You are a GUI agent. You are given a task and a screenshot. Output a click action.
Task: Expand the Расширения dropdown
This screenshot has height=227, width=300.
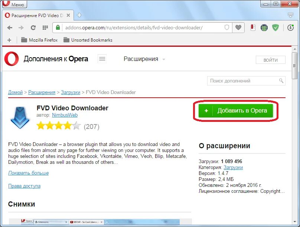[x=144, y=59]
